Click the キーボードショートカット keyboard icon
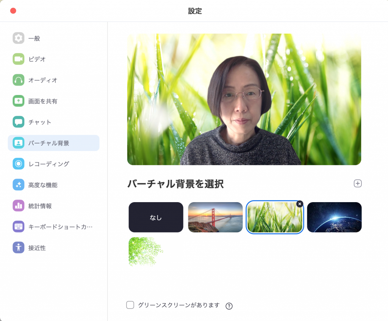 18,226
